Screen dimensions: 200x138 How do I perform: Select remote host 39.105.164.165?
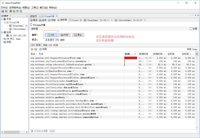(x=16, y=36)
